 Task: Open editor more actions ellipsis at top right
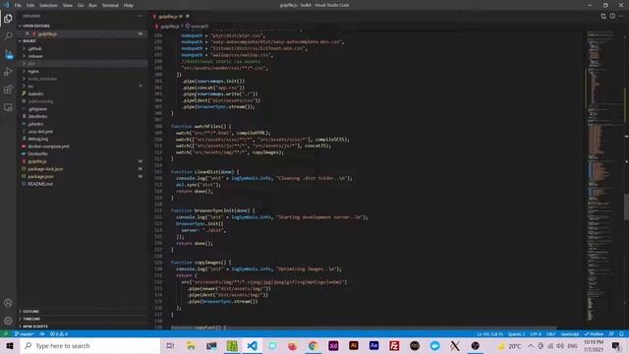tap(621, 16)
